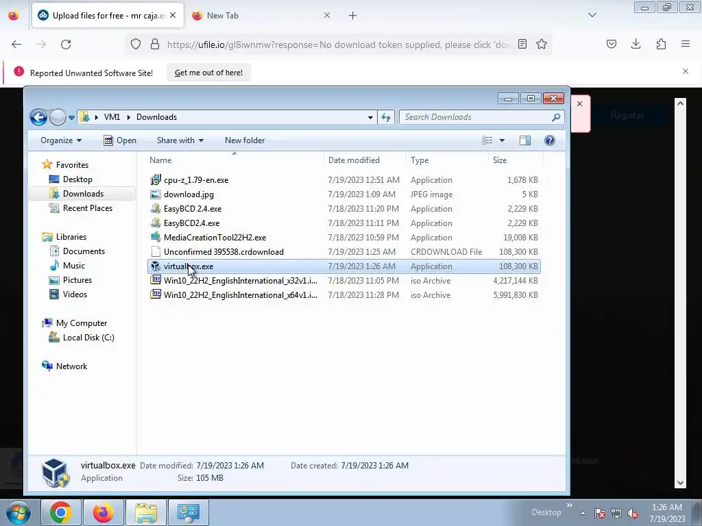The height and width of the screenshot is (526, 702).
Task: Go back in Explorer window
Action: tap(38, 117)
